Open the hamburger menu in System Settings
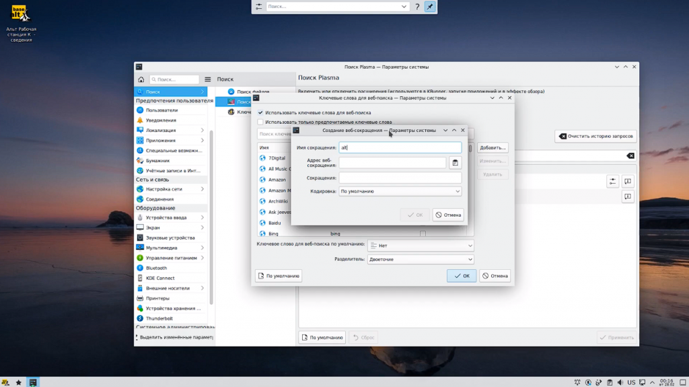Screen dimensions: 689x387 (208, 79)
